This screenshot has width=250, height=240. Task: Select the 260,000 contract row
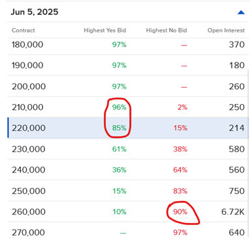tap(128, 211)
